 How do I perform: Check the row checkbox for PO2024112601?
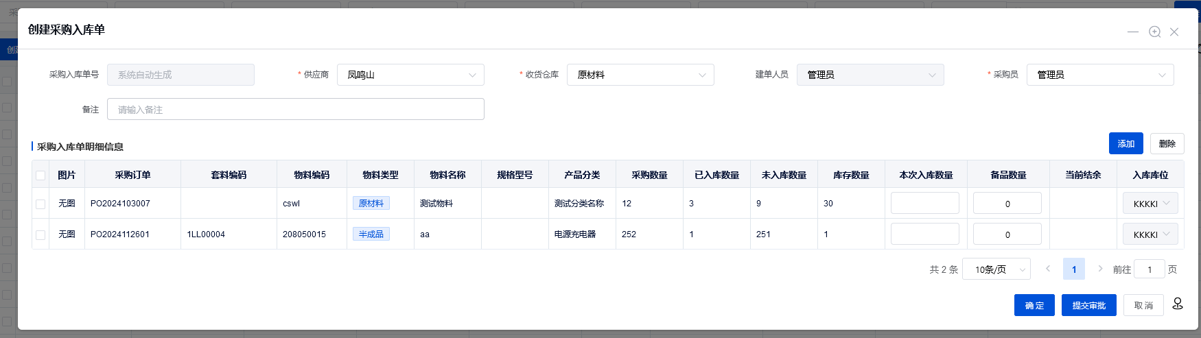(40, 234)
